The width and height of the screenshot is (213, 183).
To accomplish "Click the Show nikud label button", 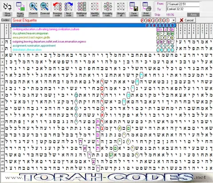I will click(8, 14).
